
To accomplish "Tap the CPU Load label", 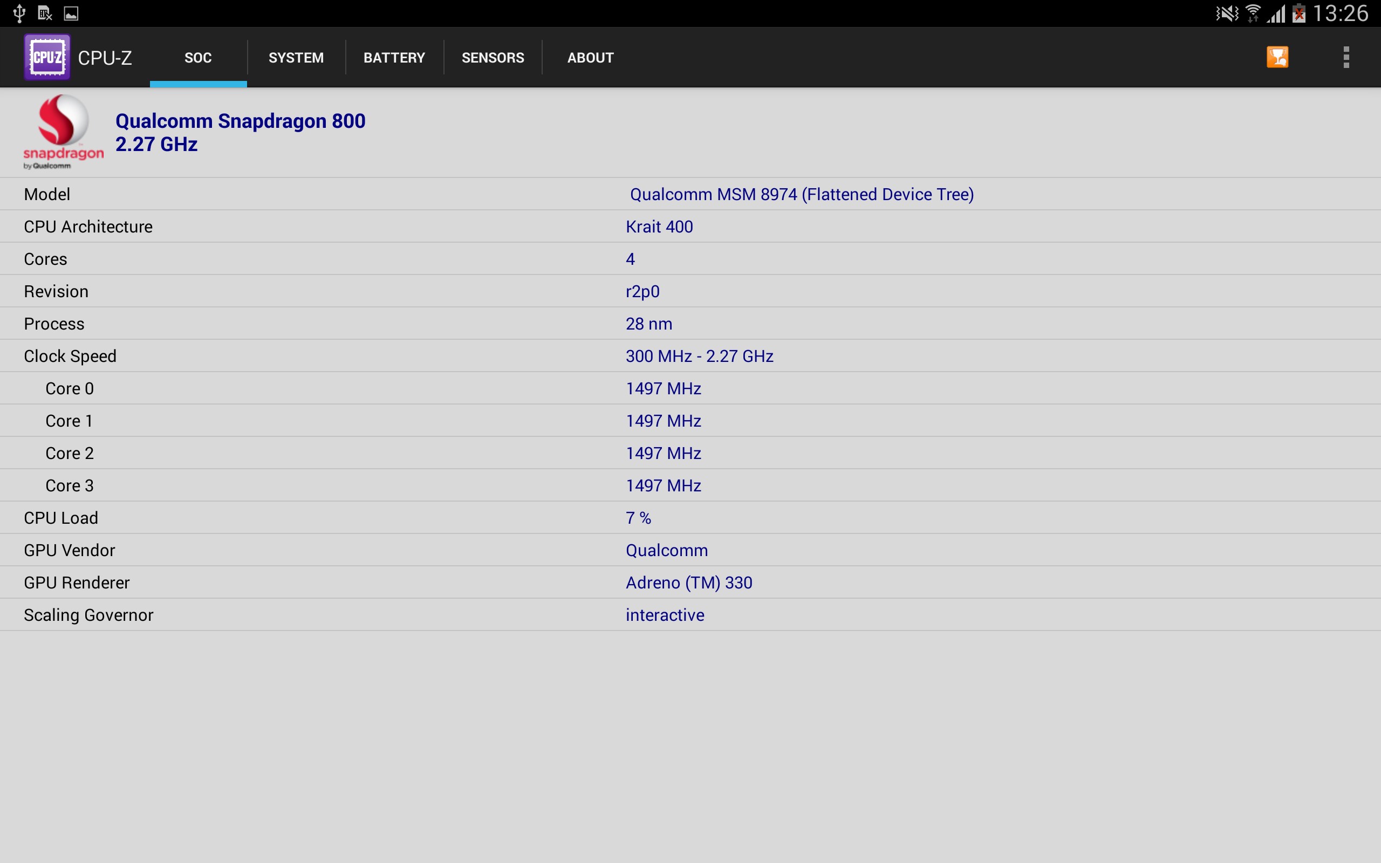I will pyautogui.click(x=61, y=518).
